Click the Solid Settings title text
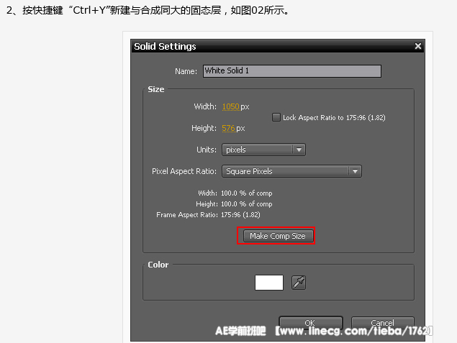The image size is (457, 343). (x=165, y=46)
